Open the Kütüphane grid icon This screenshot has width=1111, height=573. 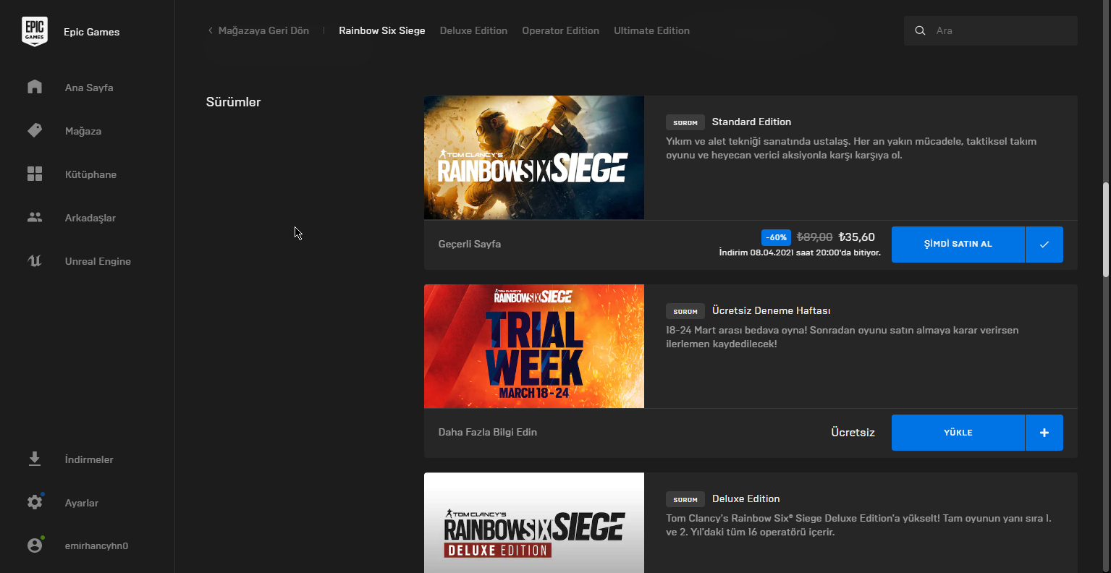35,174
